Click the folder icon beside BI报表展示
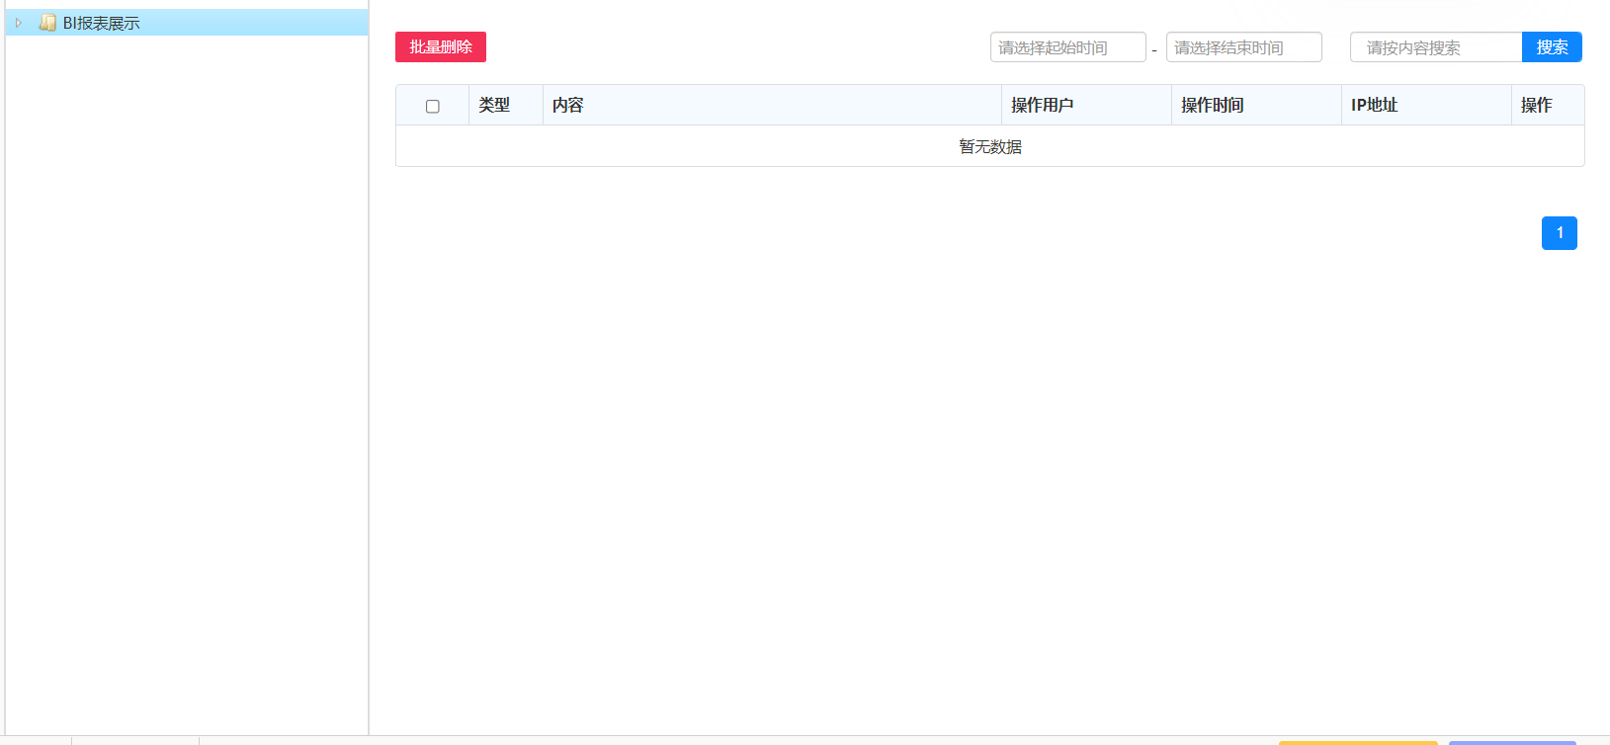This screenshot has height=745, width=1610. point(46,23)
